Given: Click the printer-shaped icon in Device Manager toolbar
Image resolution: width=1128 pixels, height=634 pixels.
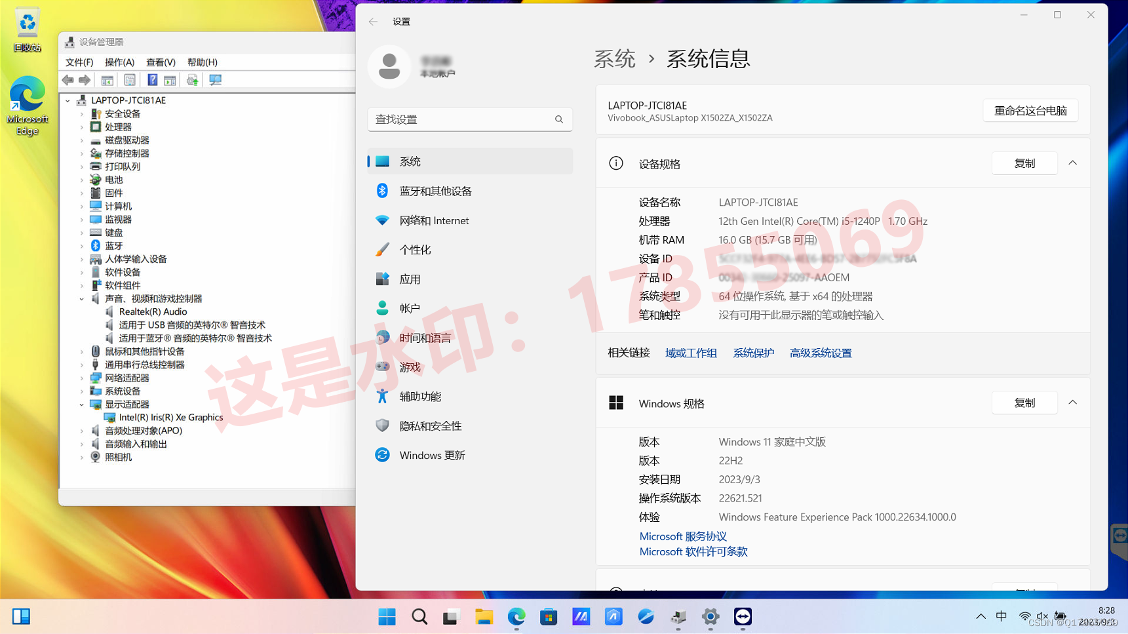Looking at the screenshot, I should [192, 80].
